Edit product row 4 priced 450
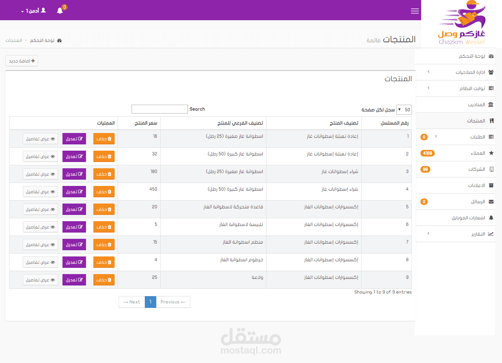The width and height of the screenshot is (502, 363). point(74,192)
